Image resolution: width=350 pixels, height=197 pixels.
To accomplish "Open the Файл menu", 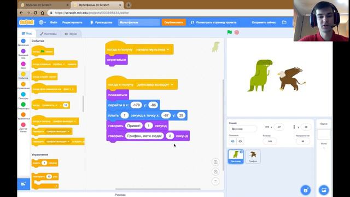I will [54, 22].
